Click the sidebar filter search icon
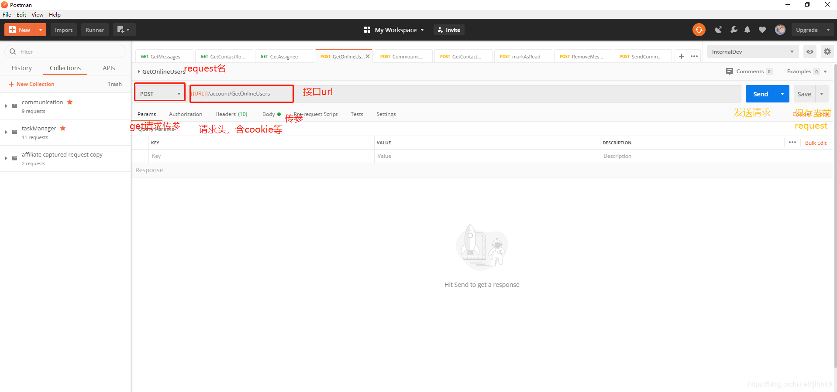This screenshot has width=837, height=392. point(13,51)
